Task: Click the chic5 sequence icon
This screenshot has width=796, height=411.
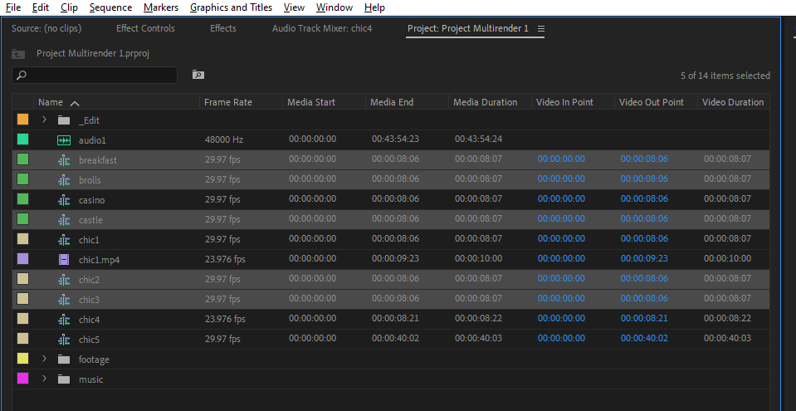Action: pos(64,340)
